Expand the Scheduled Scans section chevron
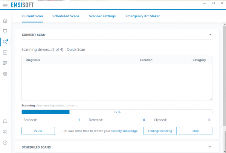This screenshot has width=226, height=153. 210,147
